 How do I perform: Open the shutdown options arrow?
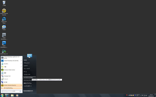coord(32,91)
